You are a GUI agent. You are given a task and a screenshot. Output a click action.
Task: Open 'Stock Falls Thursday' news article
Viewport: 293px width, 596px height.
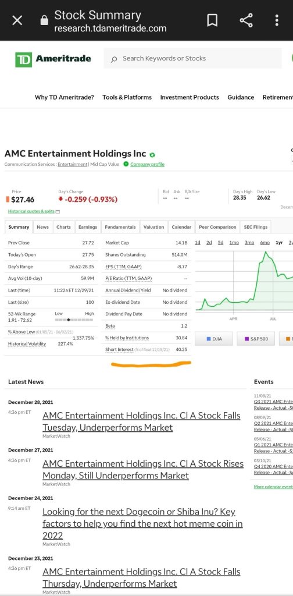141,578
